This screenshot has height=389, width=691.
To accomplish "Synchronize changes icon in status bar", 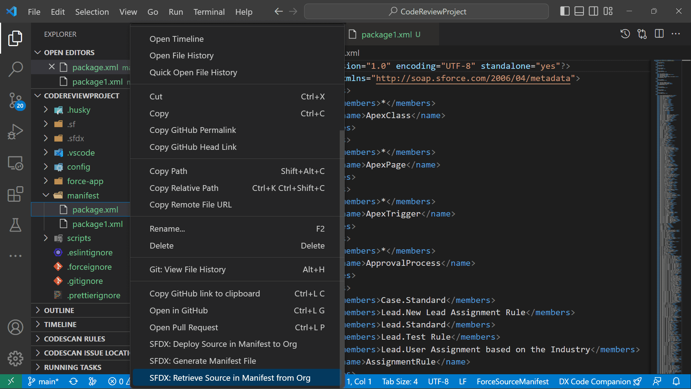I will pos(73,381).
